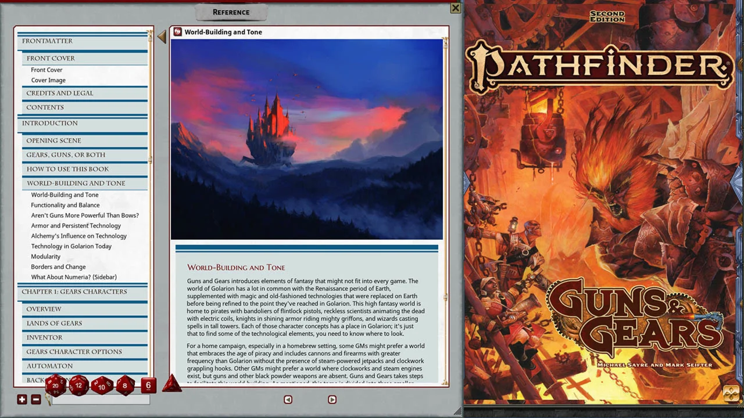Expand the Contents heading
This screenshot has height=418, width=744.
pos(85,107)
